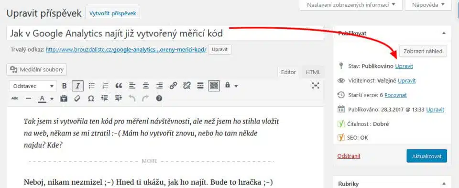Click the SEO: OK Yoast text

pyautogui.click(x=358, y=137)
